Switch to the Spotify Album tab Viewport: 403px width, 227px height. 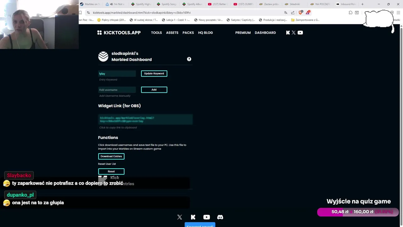coord(192,4)
